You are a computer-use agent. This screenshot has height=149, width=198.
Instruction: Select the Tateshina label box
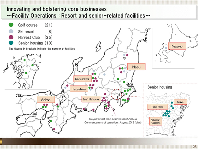(79, 89)
